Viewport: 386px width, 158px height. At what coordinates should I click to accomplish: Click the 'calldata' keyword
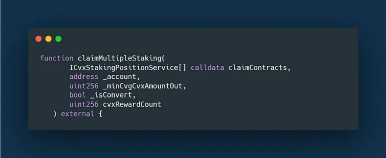click(207, 68)
